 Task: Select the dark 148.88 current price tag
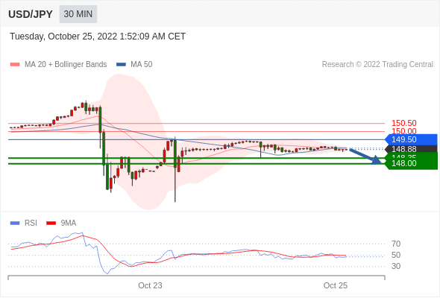tap(411, 149)
